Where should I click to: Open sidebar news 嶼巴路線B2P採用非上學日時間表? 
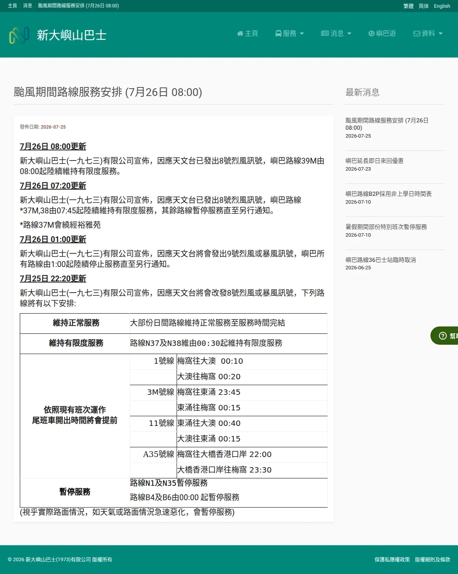389,194
